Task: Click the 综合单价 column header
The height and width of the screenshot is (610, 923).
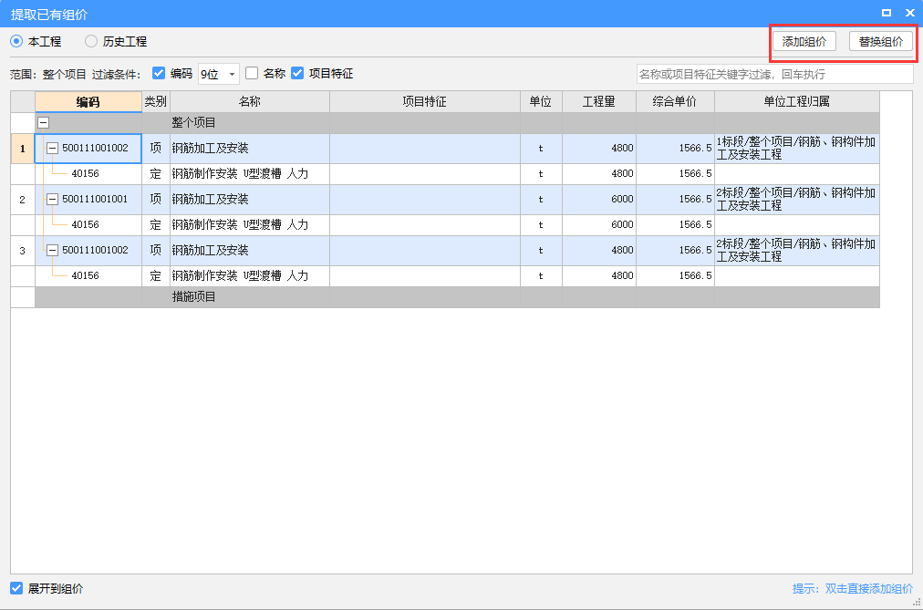Action: pyautogui.click(x=675, y=101)
